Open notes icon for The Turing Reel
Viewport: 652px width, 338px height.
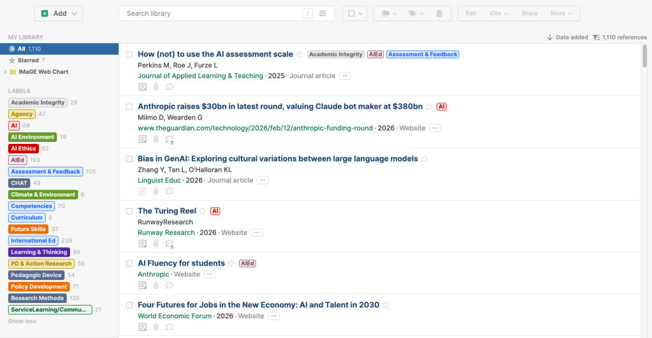tap(143, 243)
